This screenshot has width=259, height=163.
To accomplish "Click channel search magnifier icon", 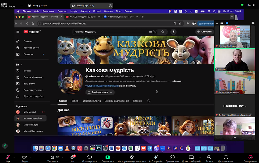I will [x=149, y=101].
